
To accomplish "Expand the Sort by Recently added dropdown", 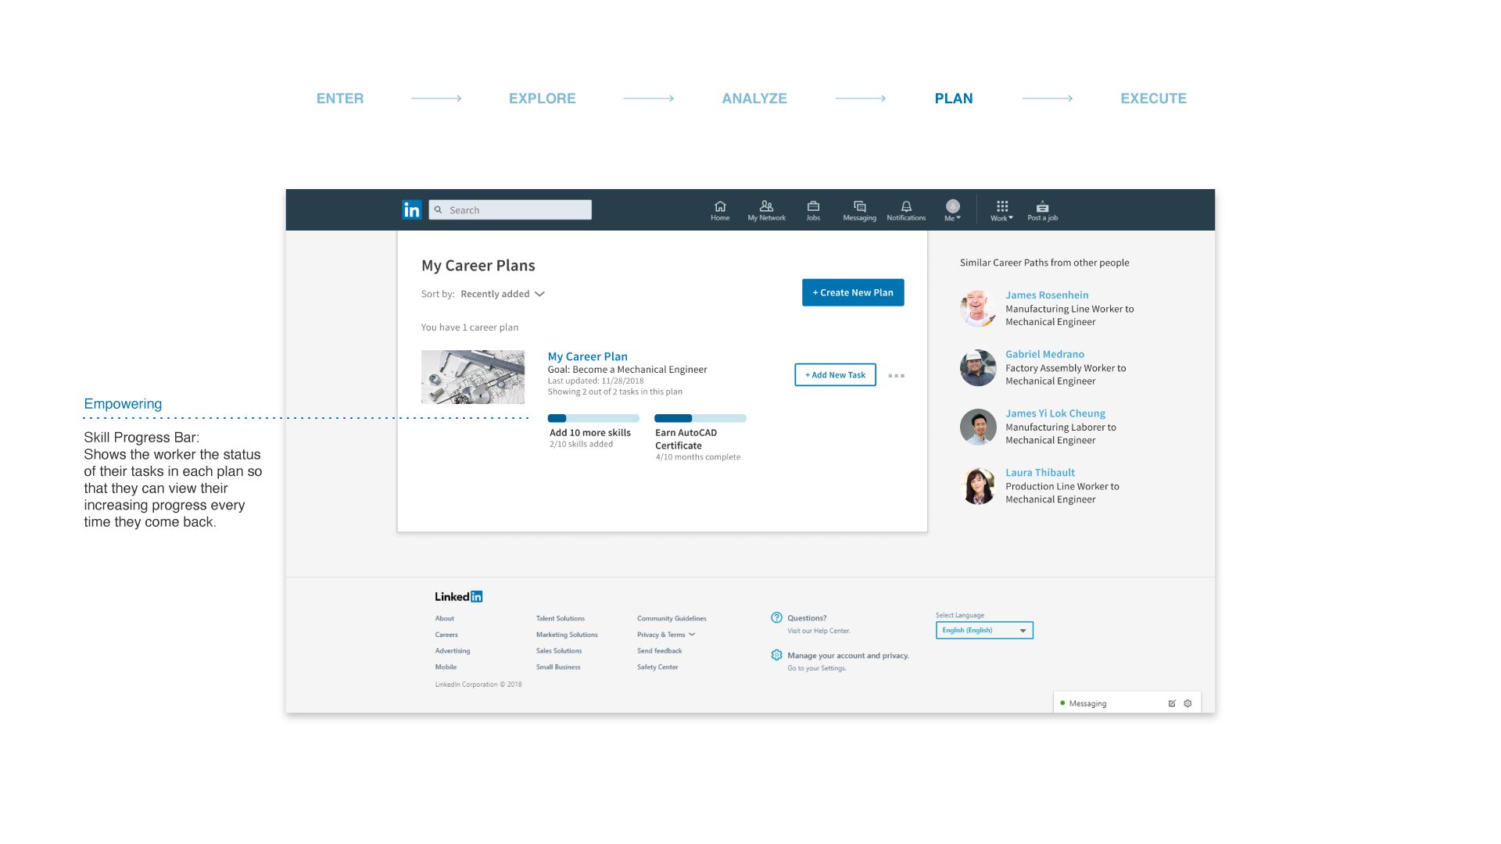I will 503,294.
